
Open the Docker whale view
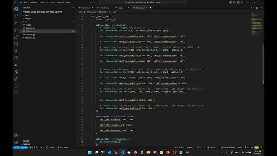[x=16, y=65]
